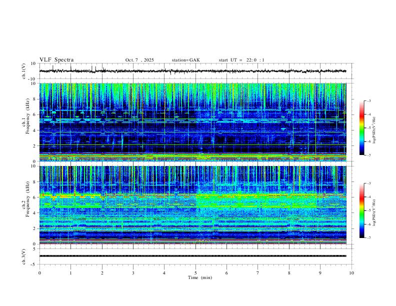Click the lower ch.2 colorbar gradient

[361, 210]
